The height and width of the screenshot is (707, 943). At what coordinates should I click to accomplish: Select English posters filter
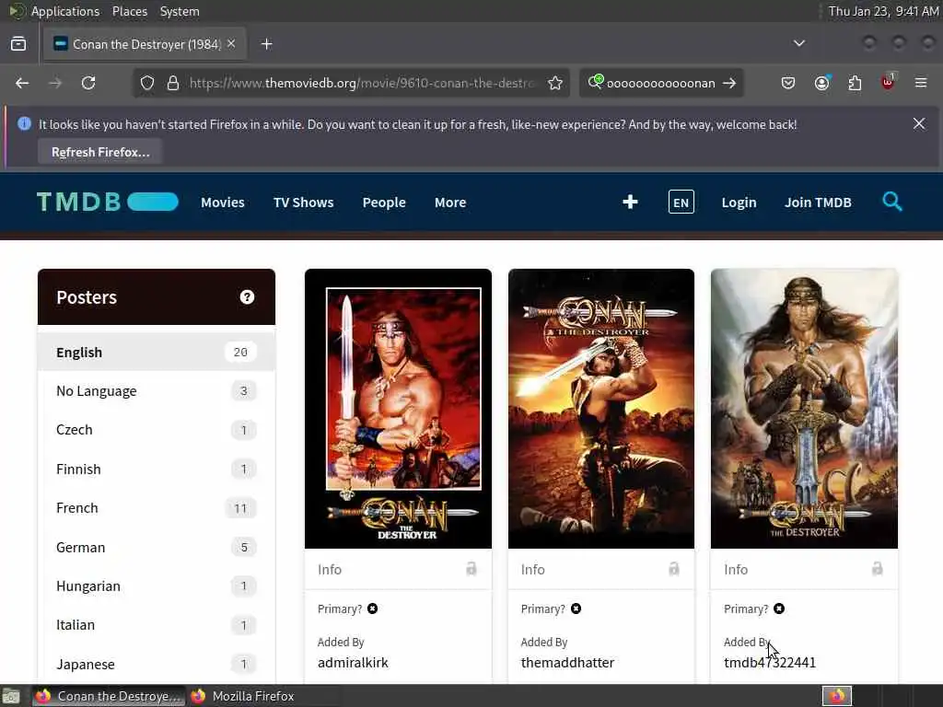[157, 353]
